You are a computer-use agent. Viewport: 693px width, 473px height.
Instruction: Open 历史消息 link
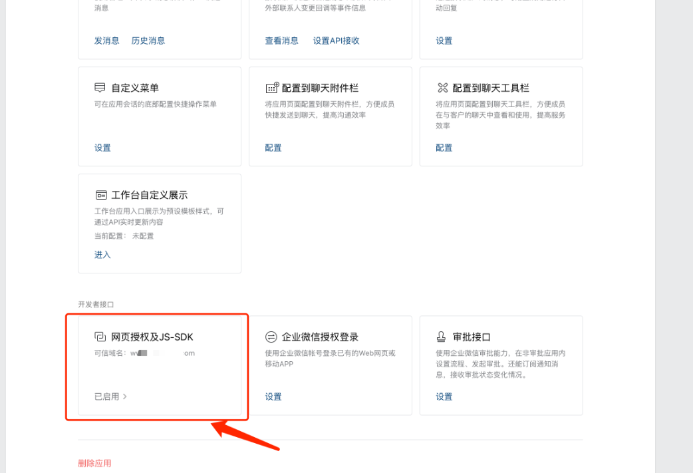click(x=148, y=41)
